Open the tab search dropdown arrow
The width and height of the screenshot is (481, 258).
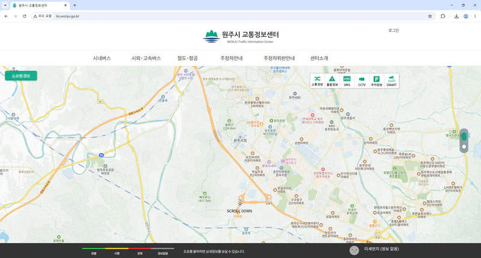(5, 5)
